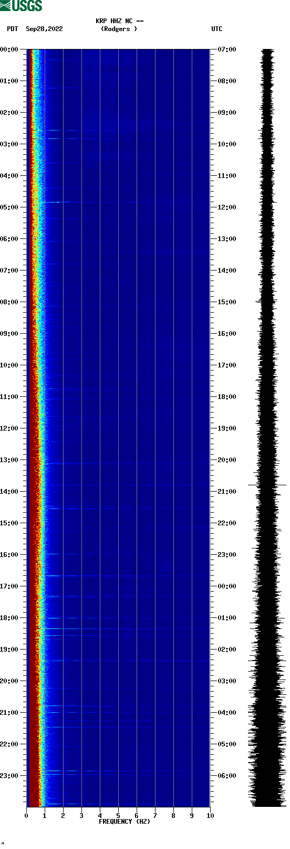Click the 06:00 UTC time label

(227, 776)
